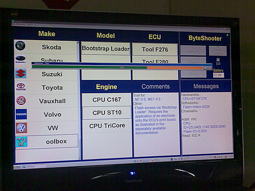Choose the VW logo
Viewport: 255px width, 191px height.
(x=21, y=128)
